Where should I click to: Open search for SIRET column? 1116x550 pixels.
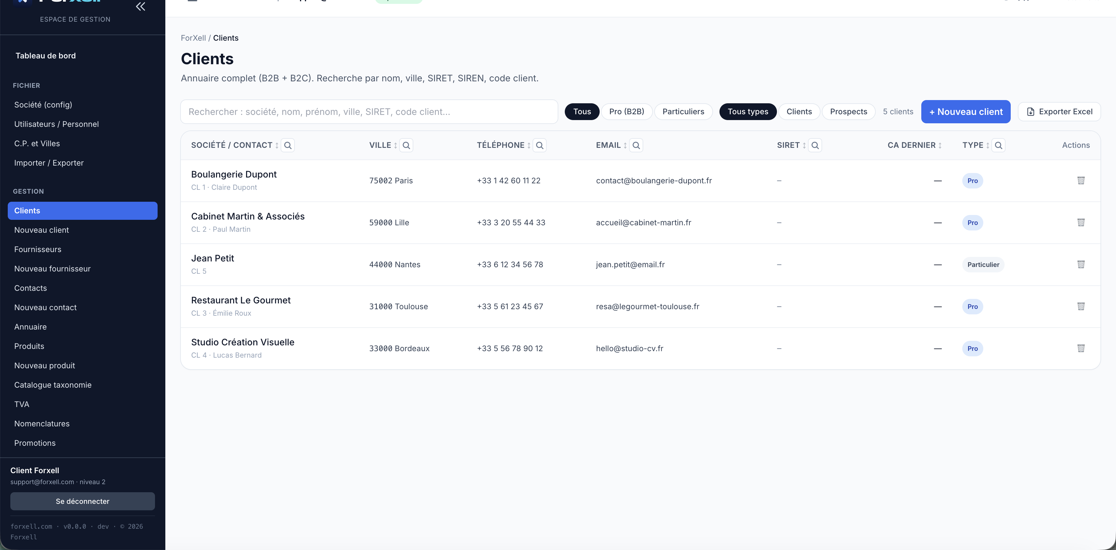pyautogui.click(x=815, y=146)
